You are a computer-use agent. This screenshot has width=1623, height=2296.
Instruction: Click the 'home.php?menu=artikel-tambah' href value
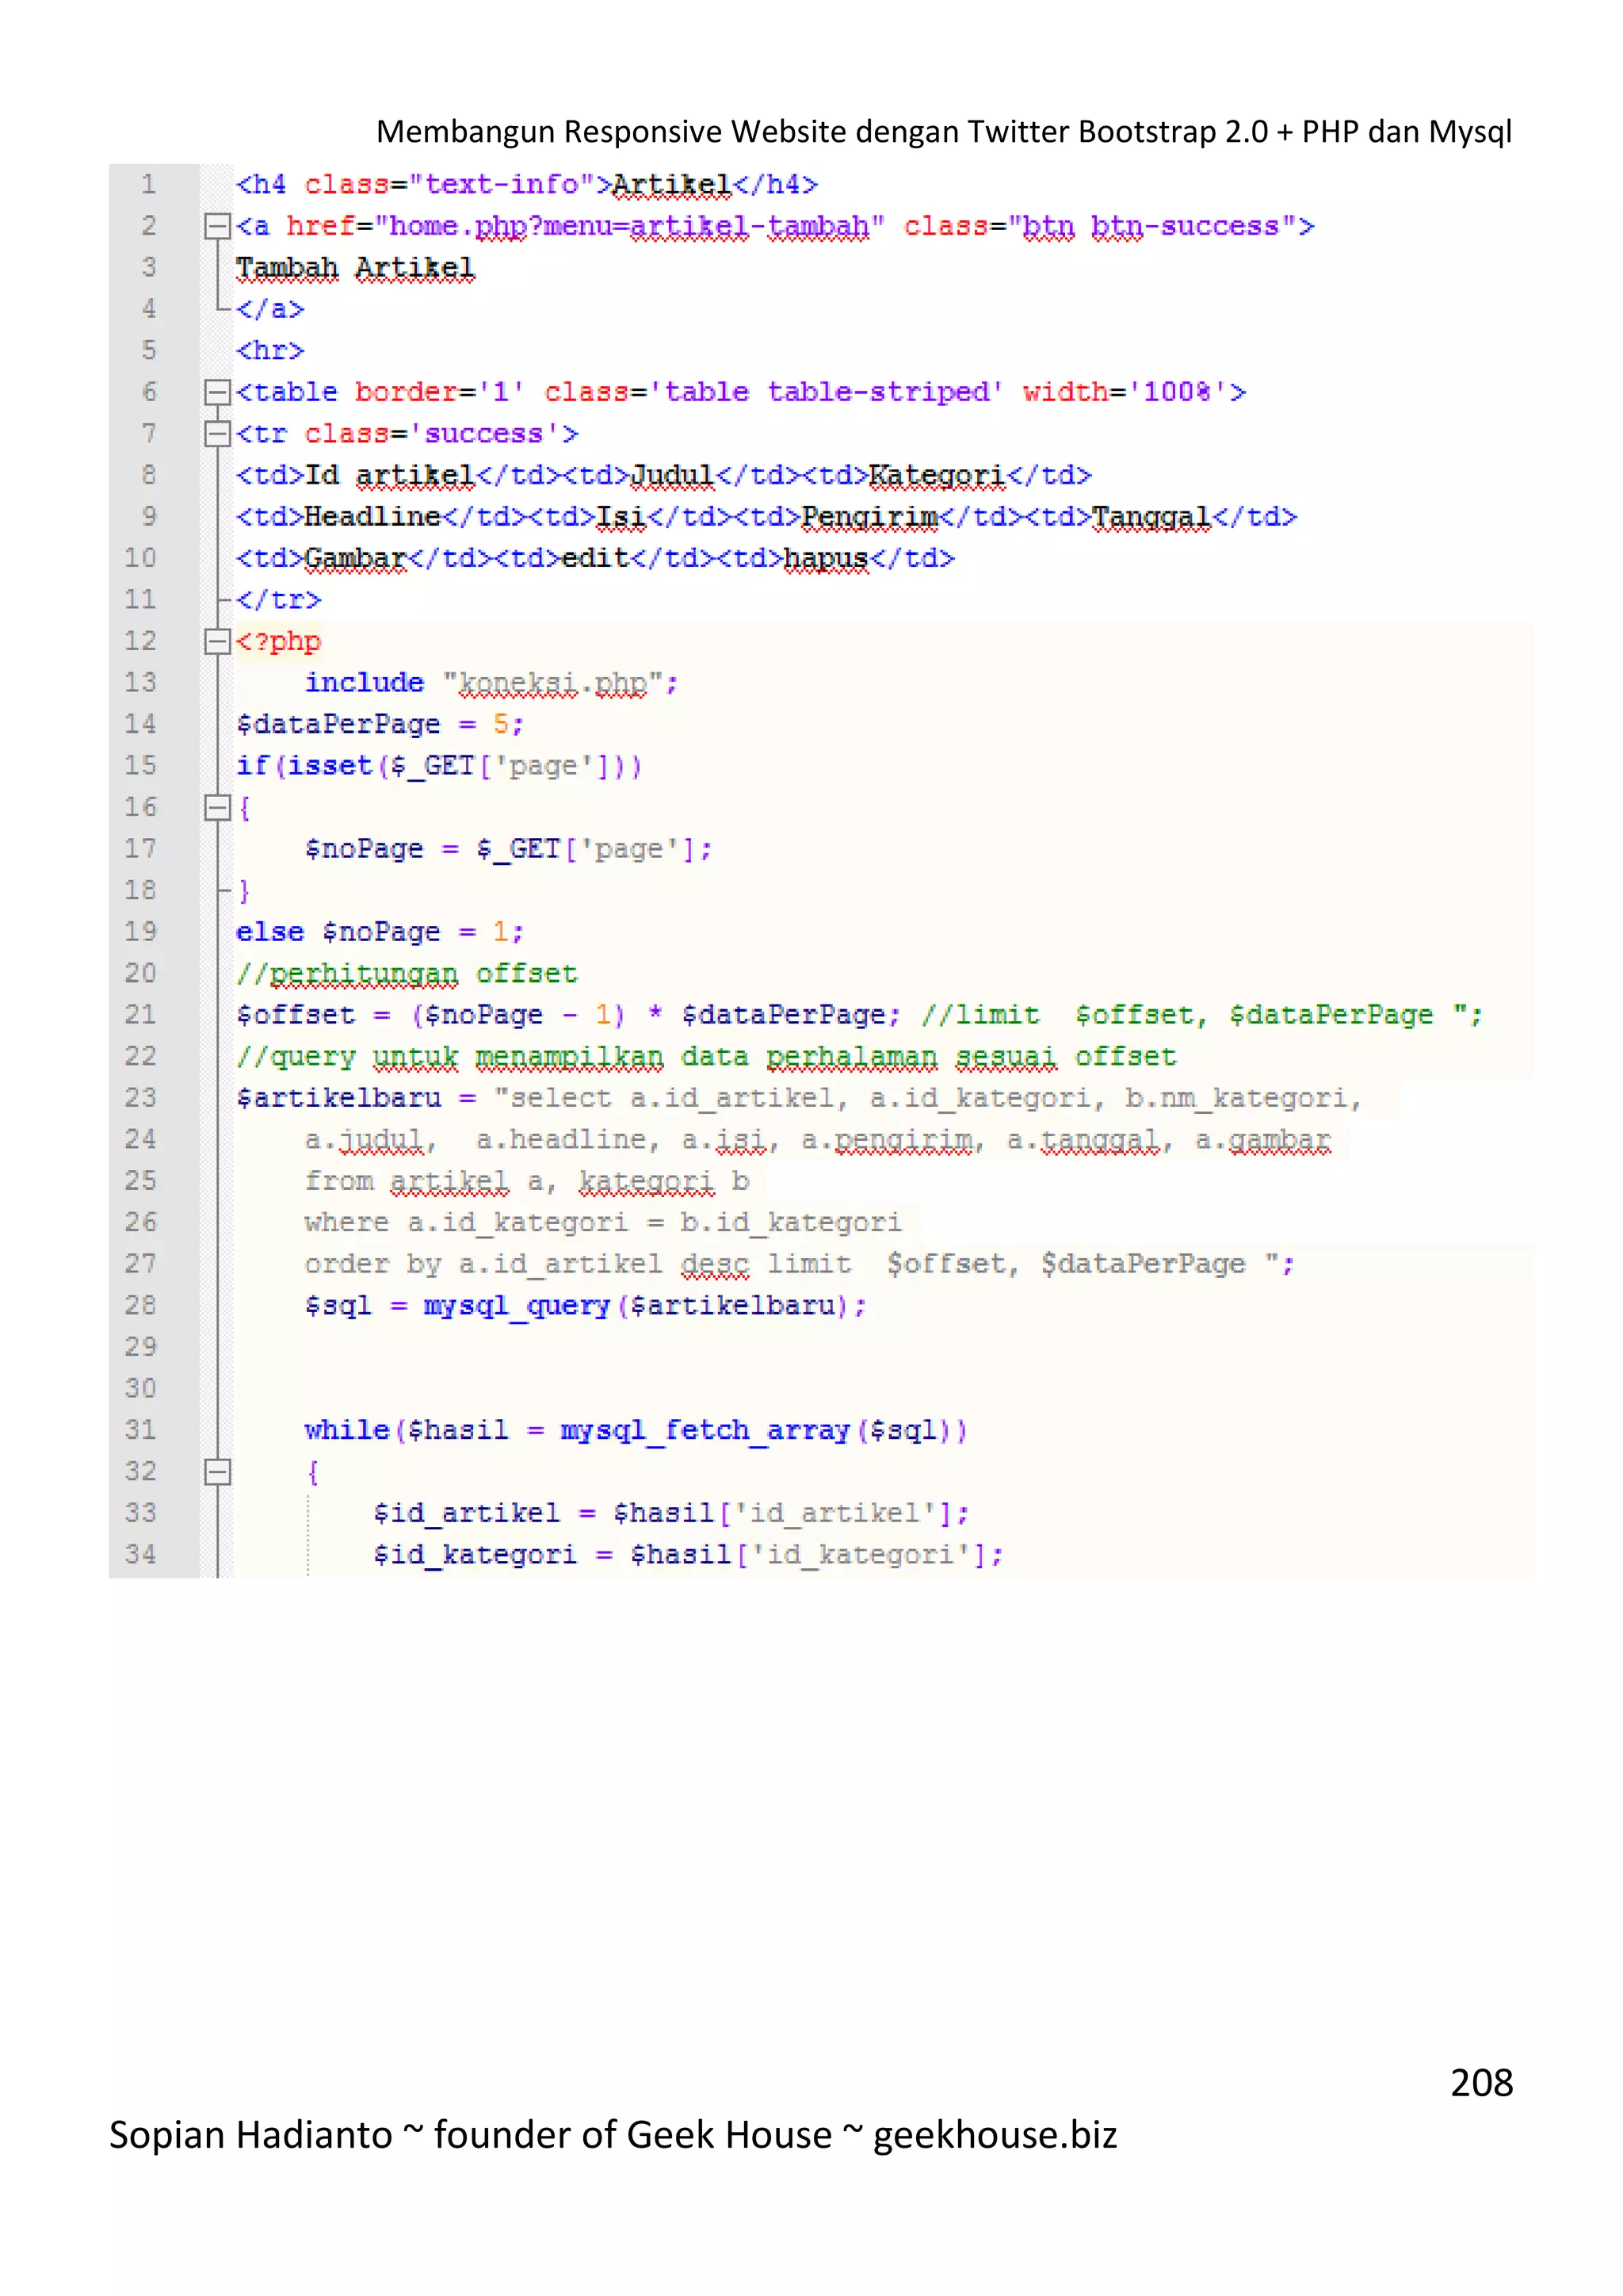[628, 227]
